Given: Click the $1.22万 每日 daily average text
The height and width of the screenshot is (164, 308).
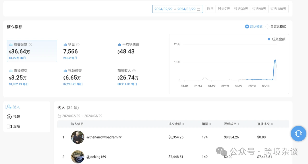Looking at the screenshot, I should 17,58.
